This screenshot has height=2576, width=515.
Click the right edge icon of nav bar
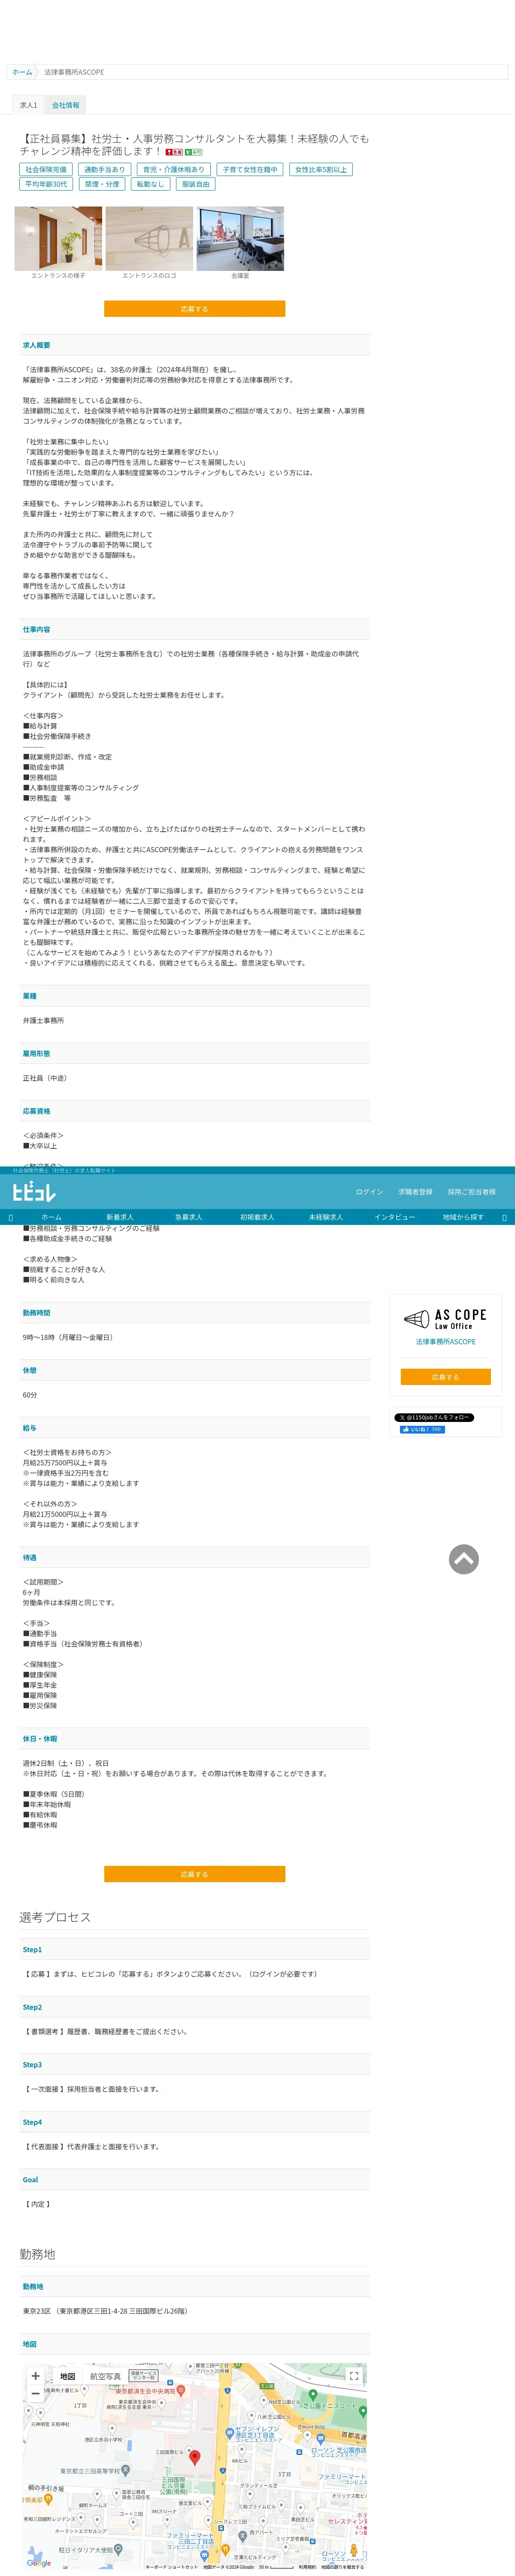click(504, 1217)
